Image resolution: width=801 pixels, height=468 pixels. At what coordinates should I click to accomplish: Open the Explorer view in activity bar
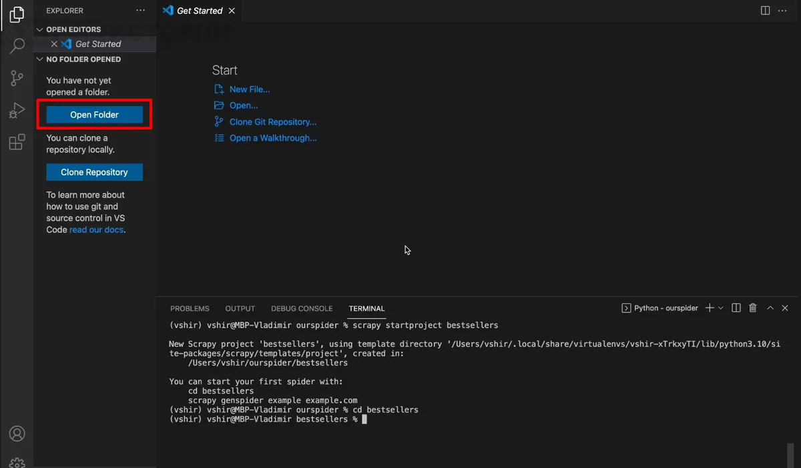(17, 14)
